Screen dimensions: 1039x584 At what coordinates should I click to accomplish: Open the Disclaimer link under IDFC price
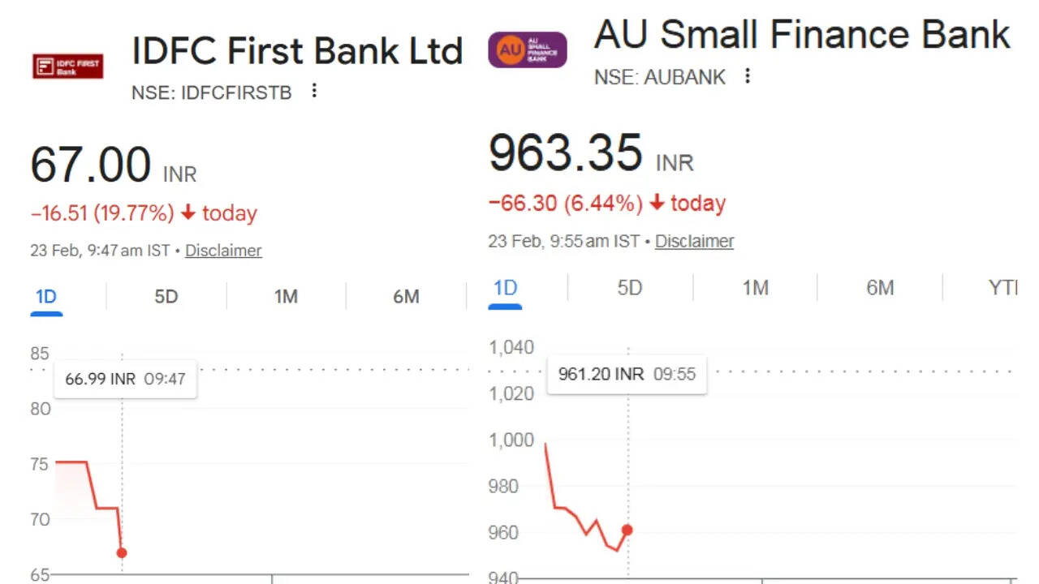223,251
